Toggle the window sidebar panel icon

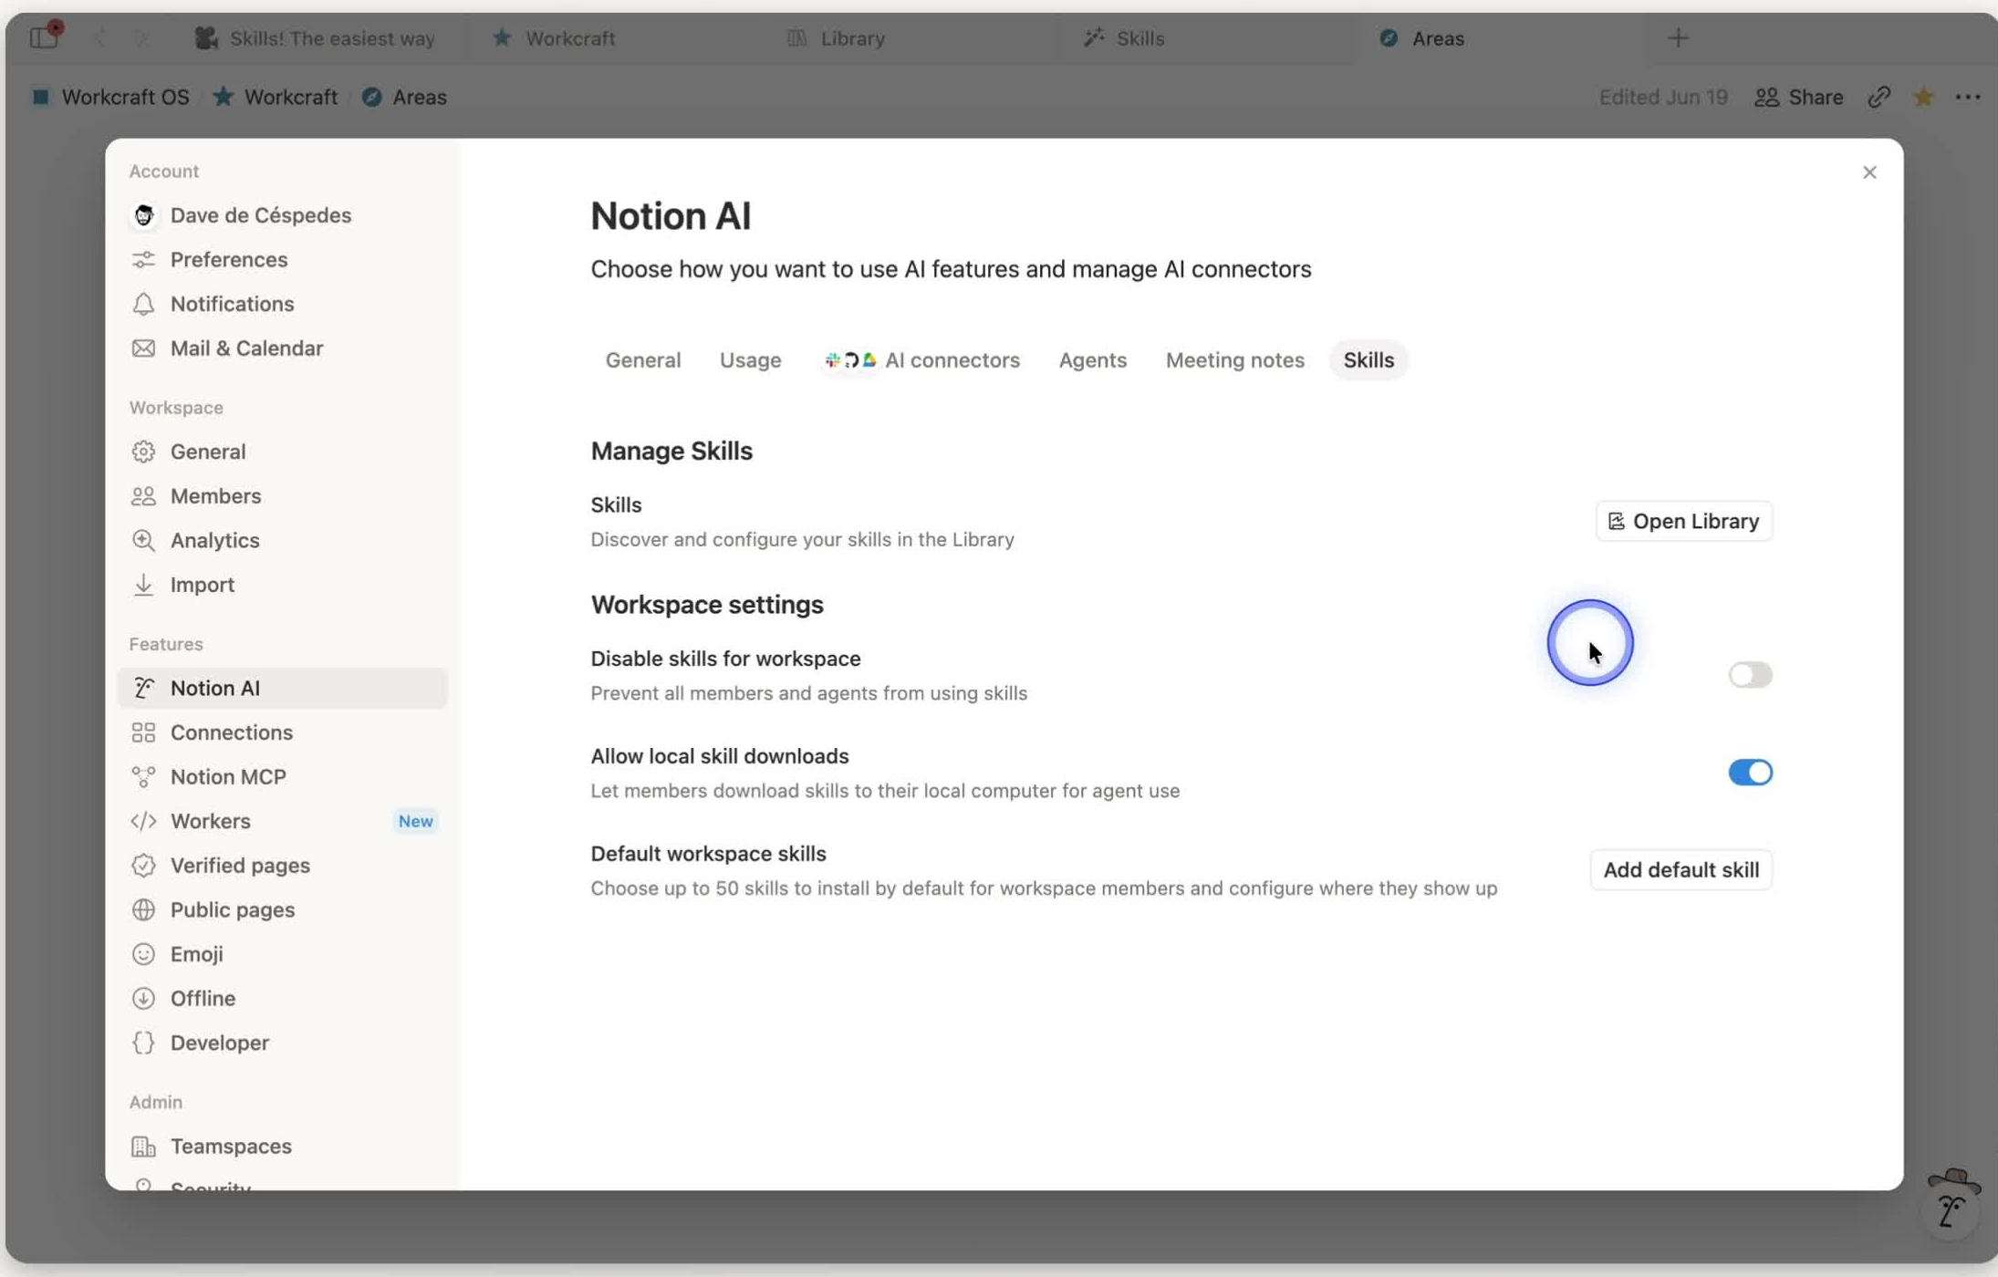click(44, 37)
